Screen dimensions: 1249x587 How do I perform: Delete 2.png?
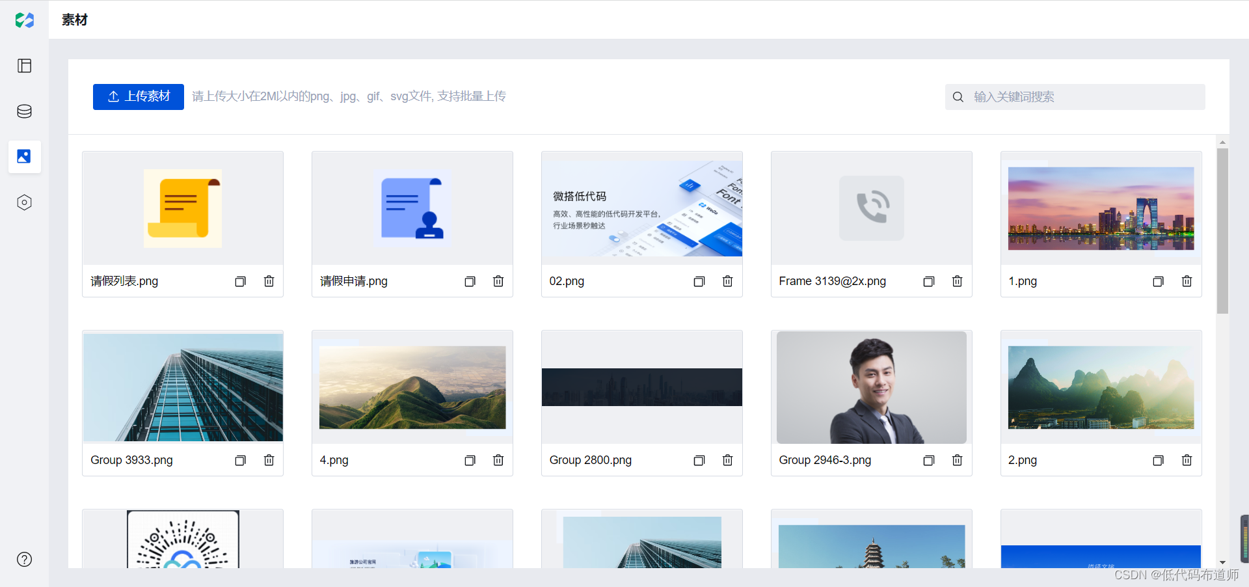tap(1187, 460)
